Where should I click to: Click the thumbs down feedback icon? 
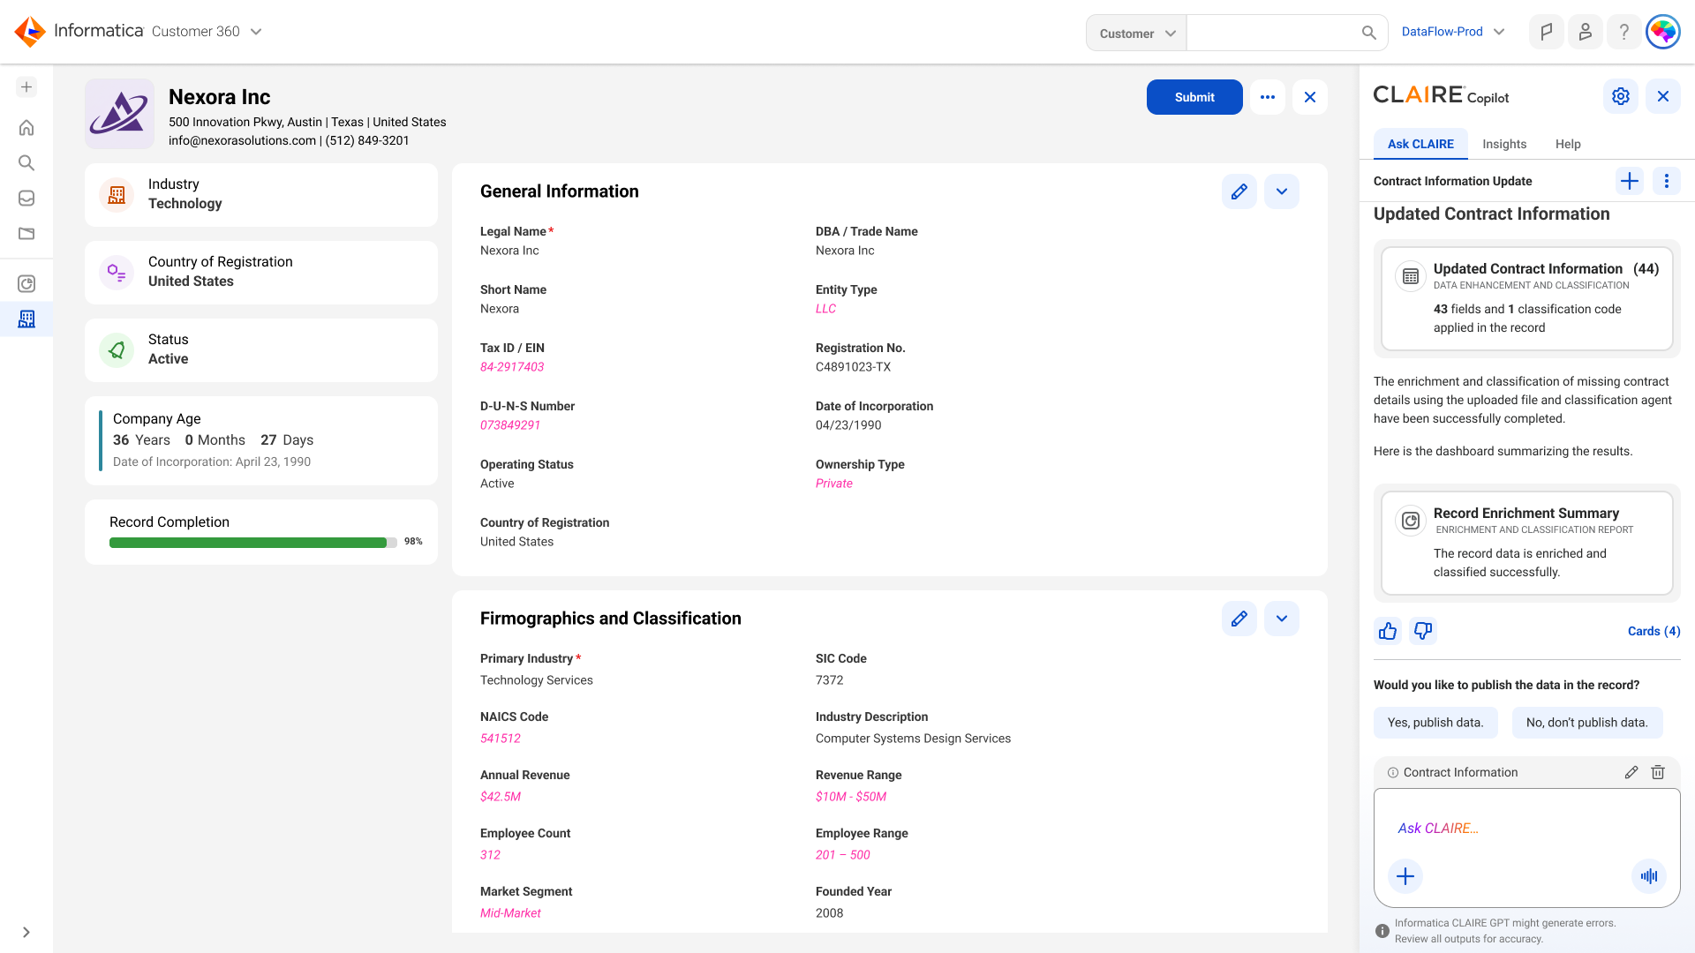point(1423,631)
